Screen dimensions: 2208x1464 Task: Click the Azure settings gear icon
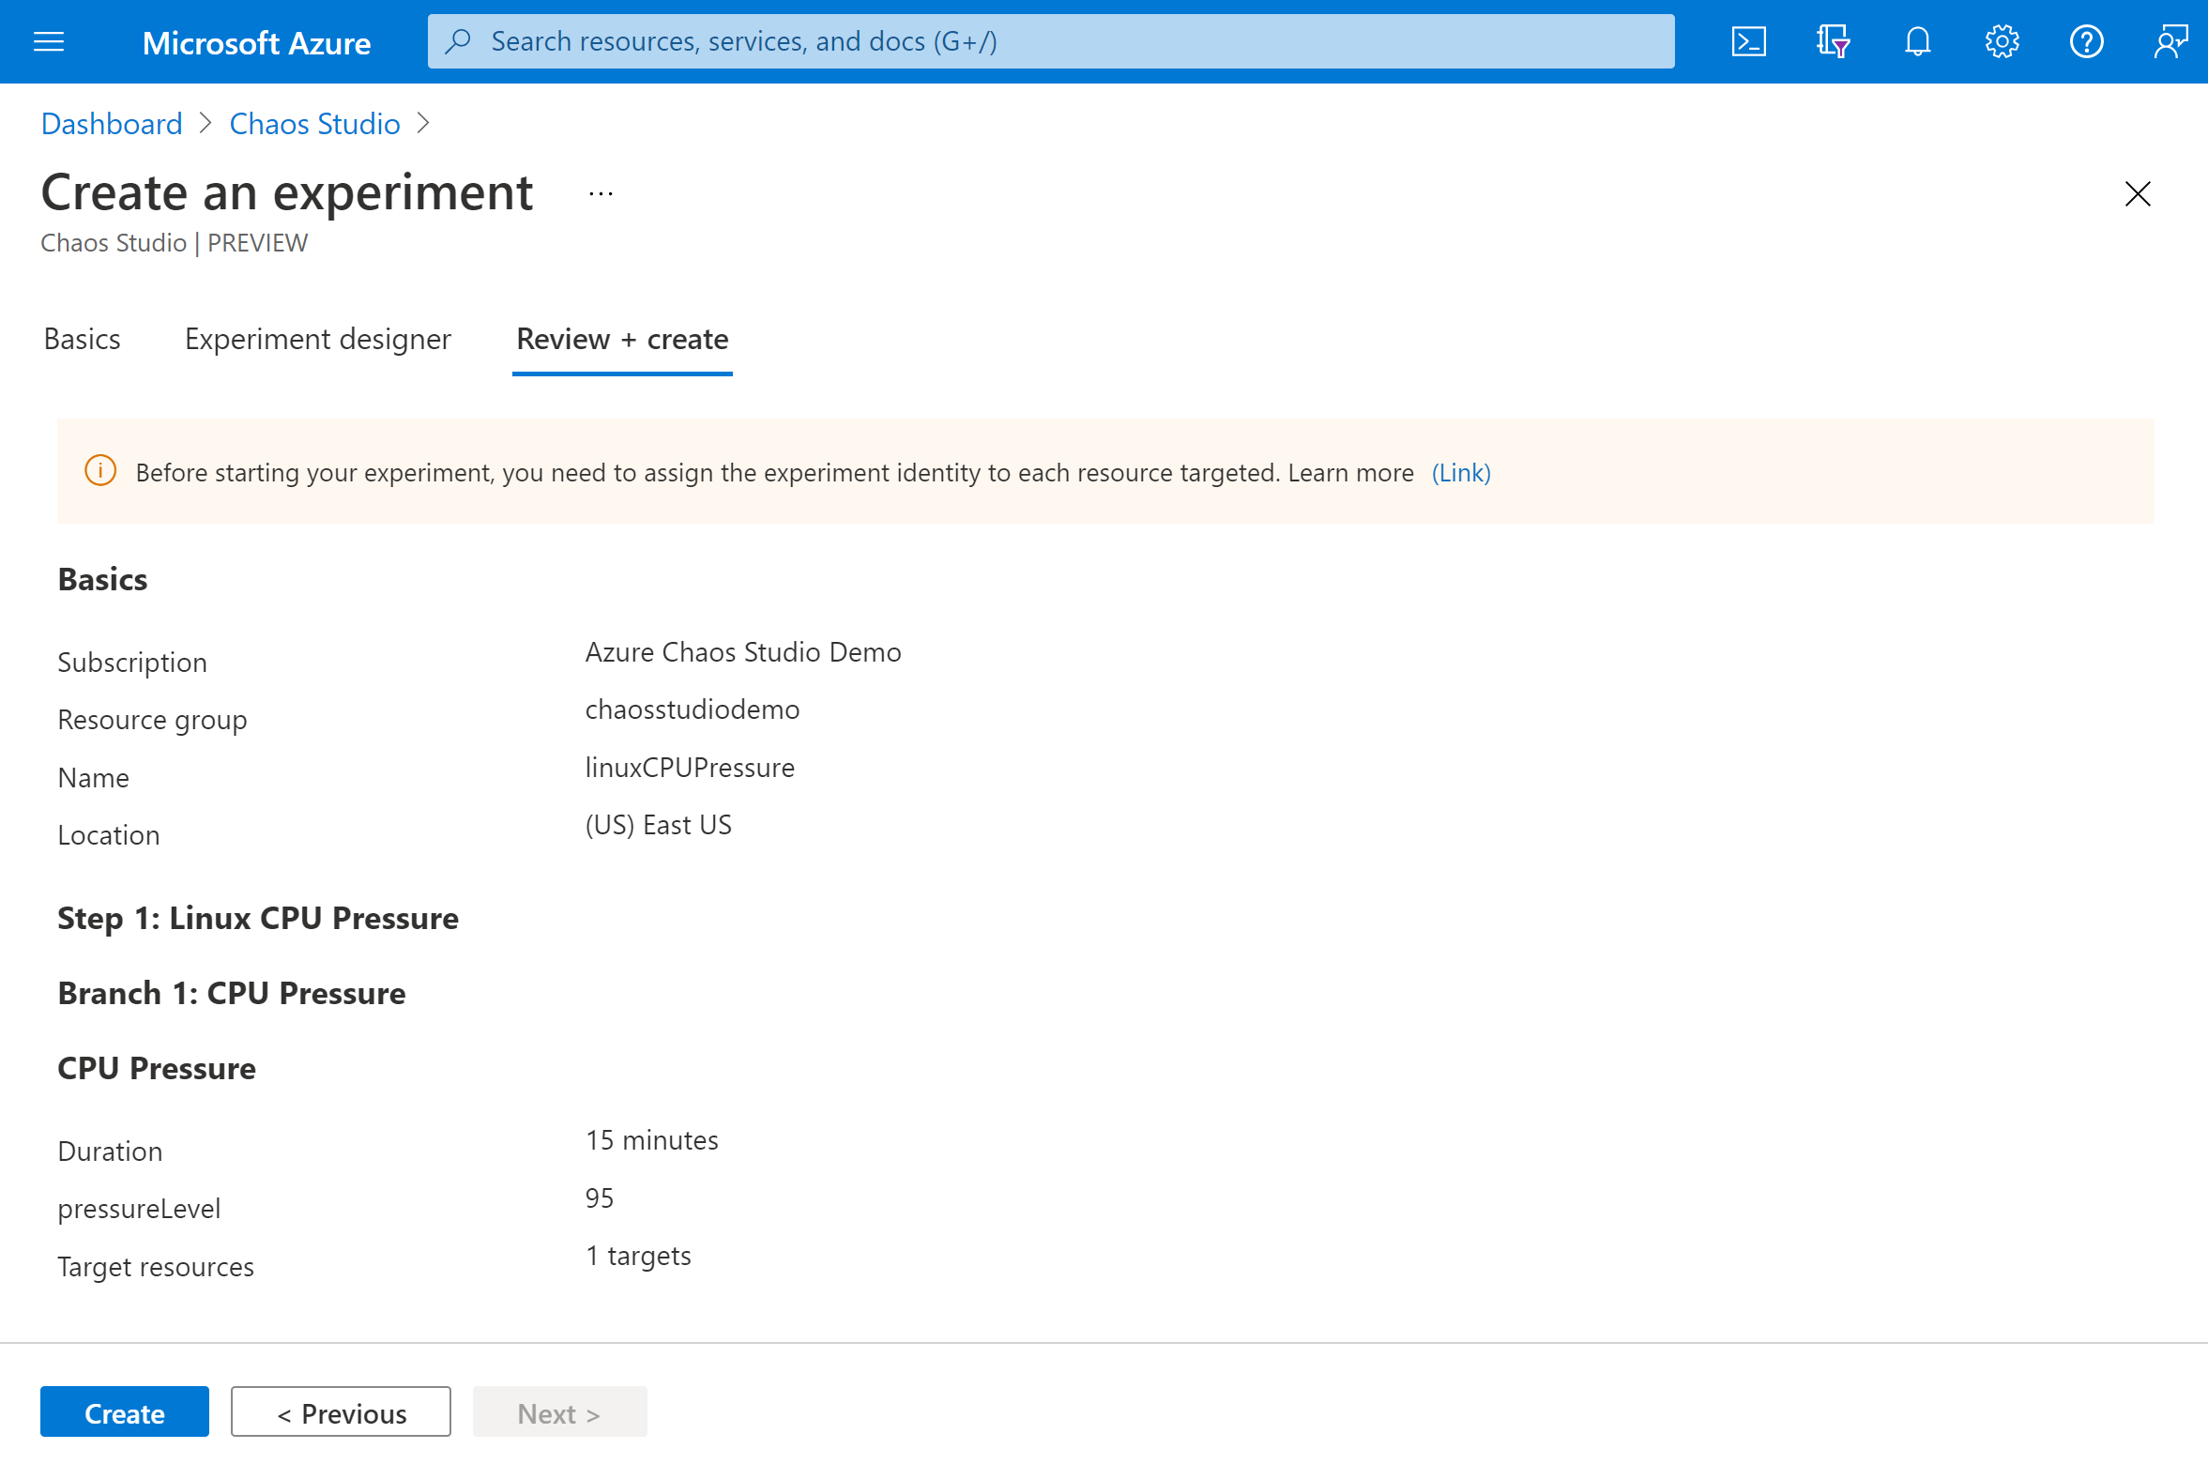point(2001,39)
